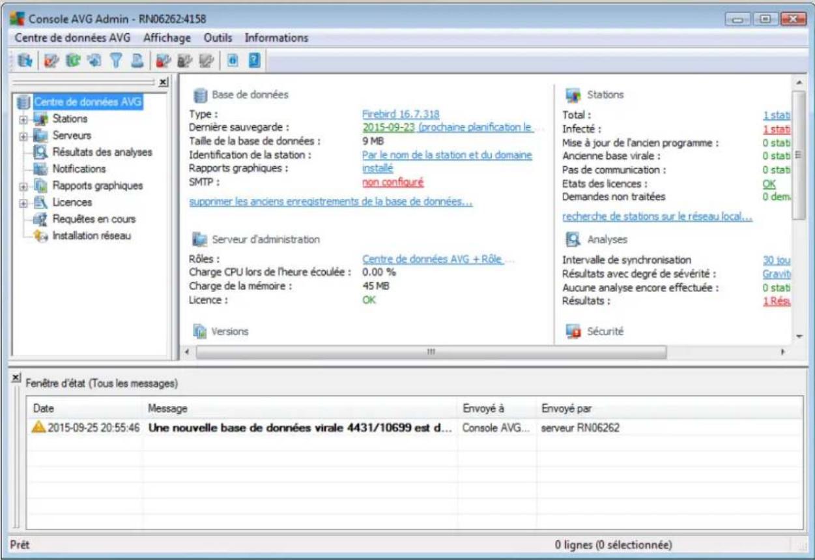
Task: Click 'supprimer les anciens enregistrements' link
Action: (330, 202)
